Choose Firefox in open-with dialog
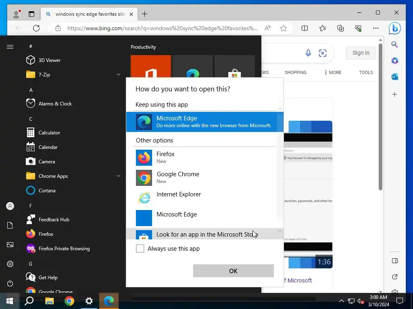The width and height of the screenshot is (413, 309). coord(204,158)
